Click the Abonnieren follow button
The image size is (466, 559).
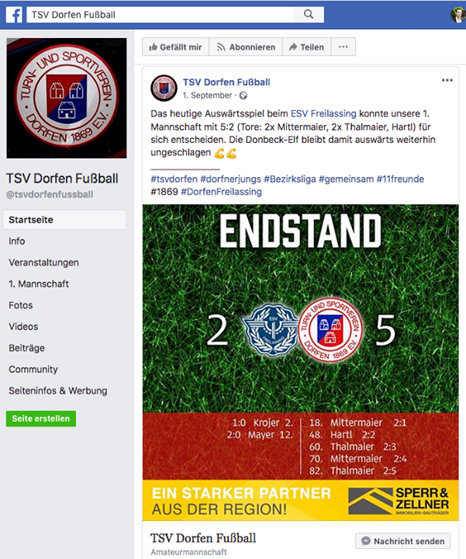[246, 47]
